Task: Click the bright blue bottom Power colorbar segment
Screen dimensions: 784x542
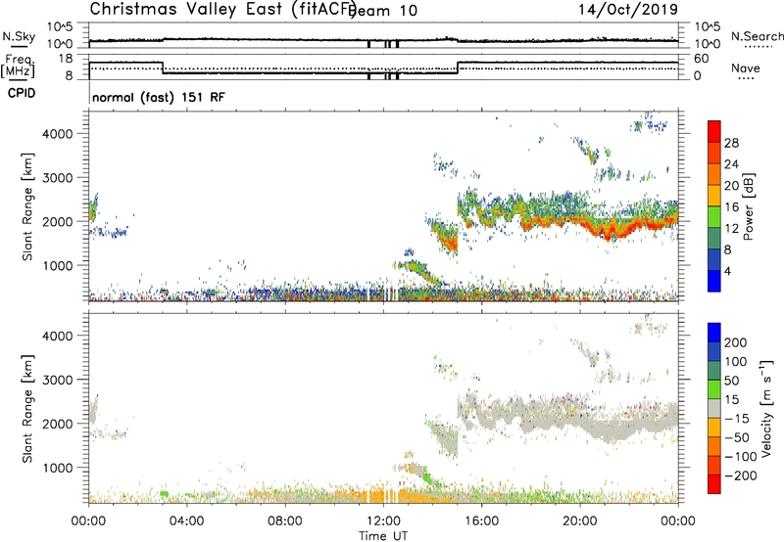Action: pos(714,282)
